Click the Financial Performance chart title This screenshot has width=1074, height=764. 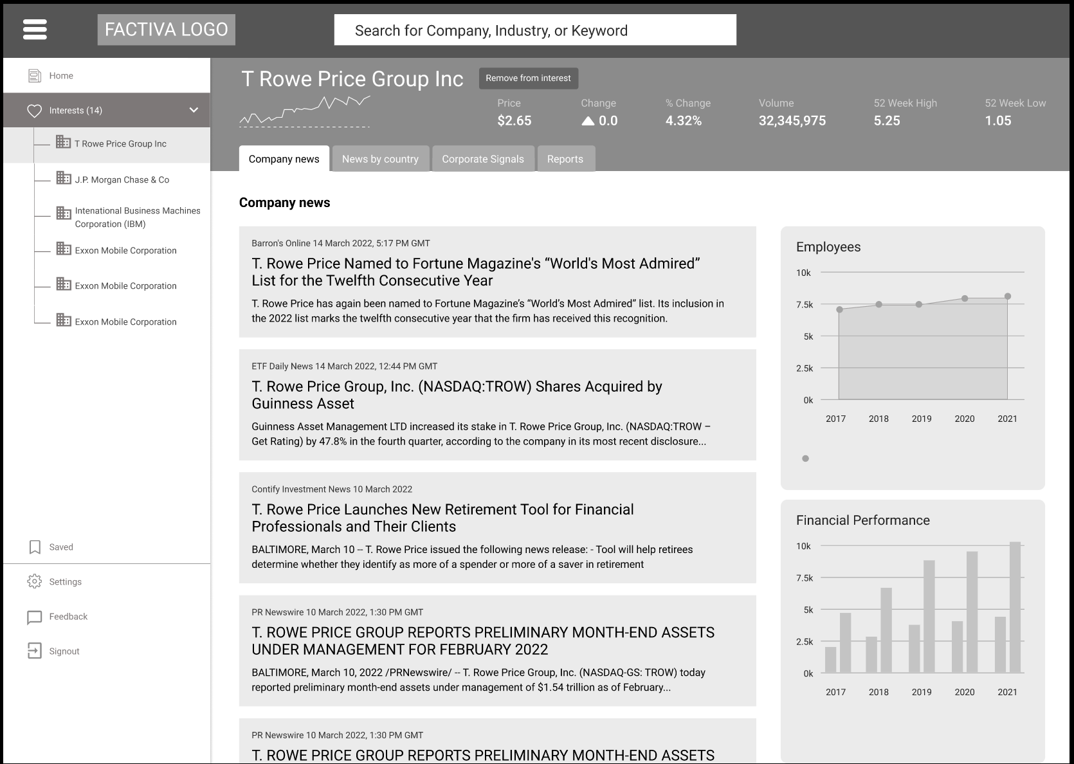click(863, 520)
